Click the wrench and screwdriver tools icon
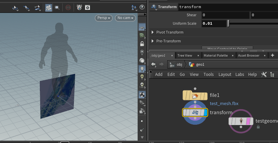Viewport: 278px width, 143px height. pos(264,75)
